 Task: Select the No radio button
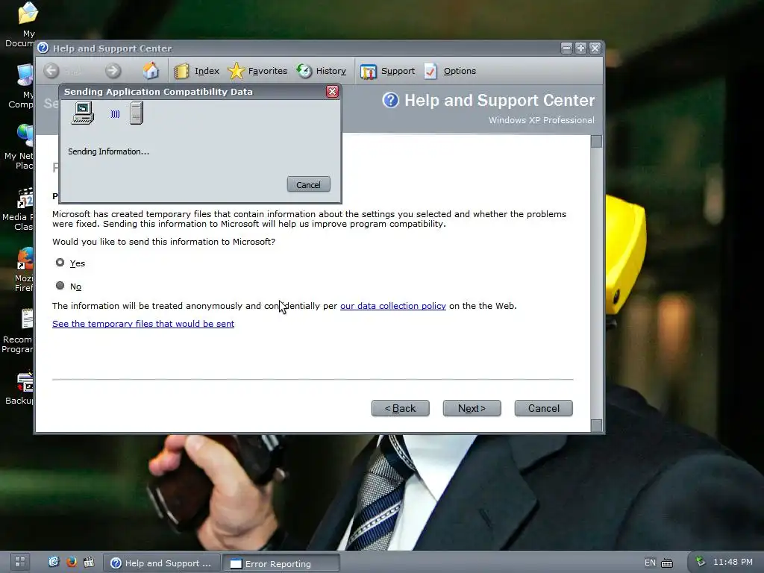click(60, 286)
